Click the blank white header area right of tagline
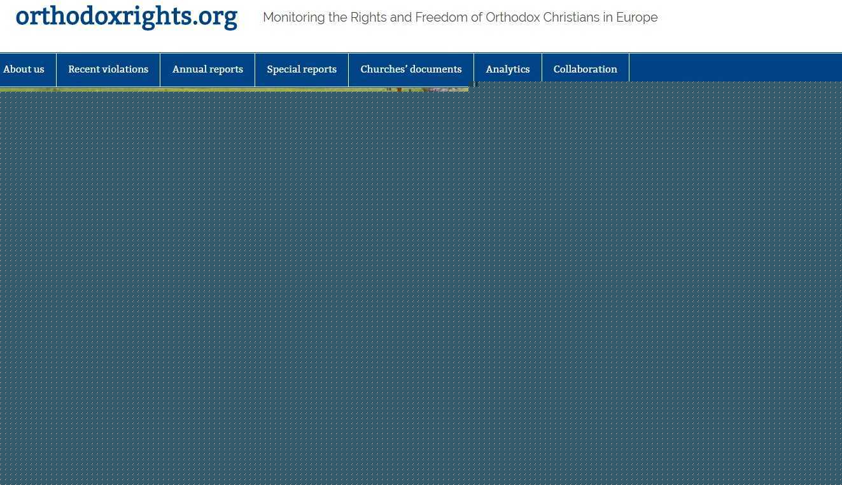This screenshot has height=485, width=842. click(751, 19)
